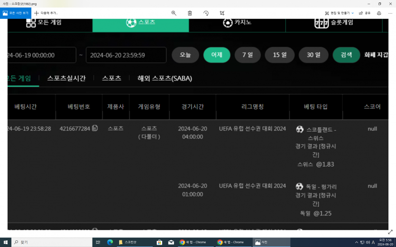The image size is (396, 247).
Task: Click 다음에 추가 add-to button
Action: coord(46,13)
